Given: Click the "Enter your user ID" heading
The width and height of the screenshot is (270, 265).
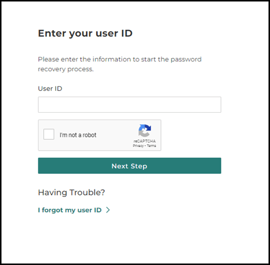Looking at the screenshot, I should (85, 33).
